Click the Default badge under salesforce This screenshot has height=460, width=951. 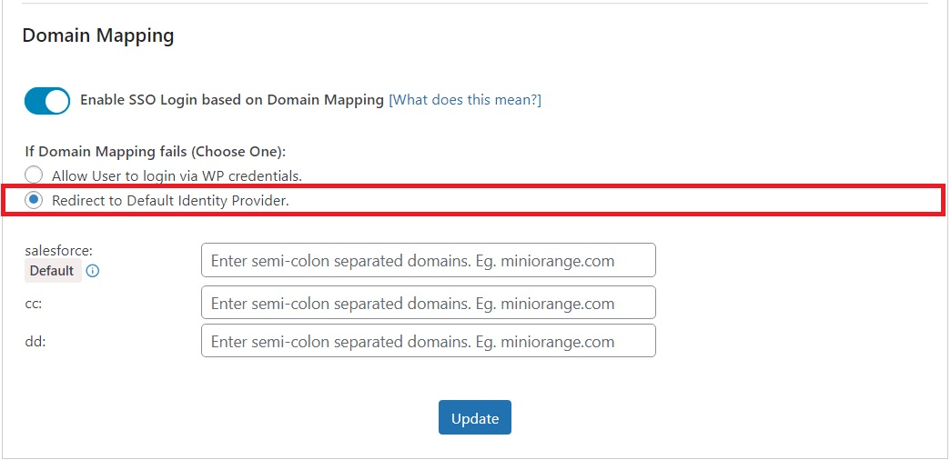click(52, 271)
